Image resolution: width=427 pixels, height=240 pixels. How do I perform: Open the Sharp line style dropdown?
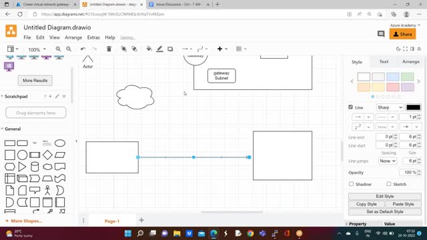click(x=390, y=107)
